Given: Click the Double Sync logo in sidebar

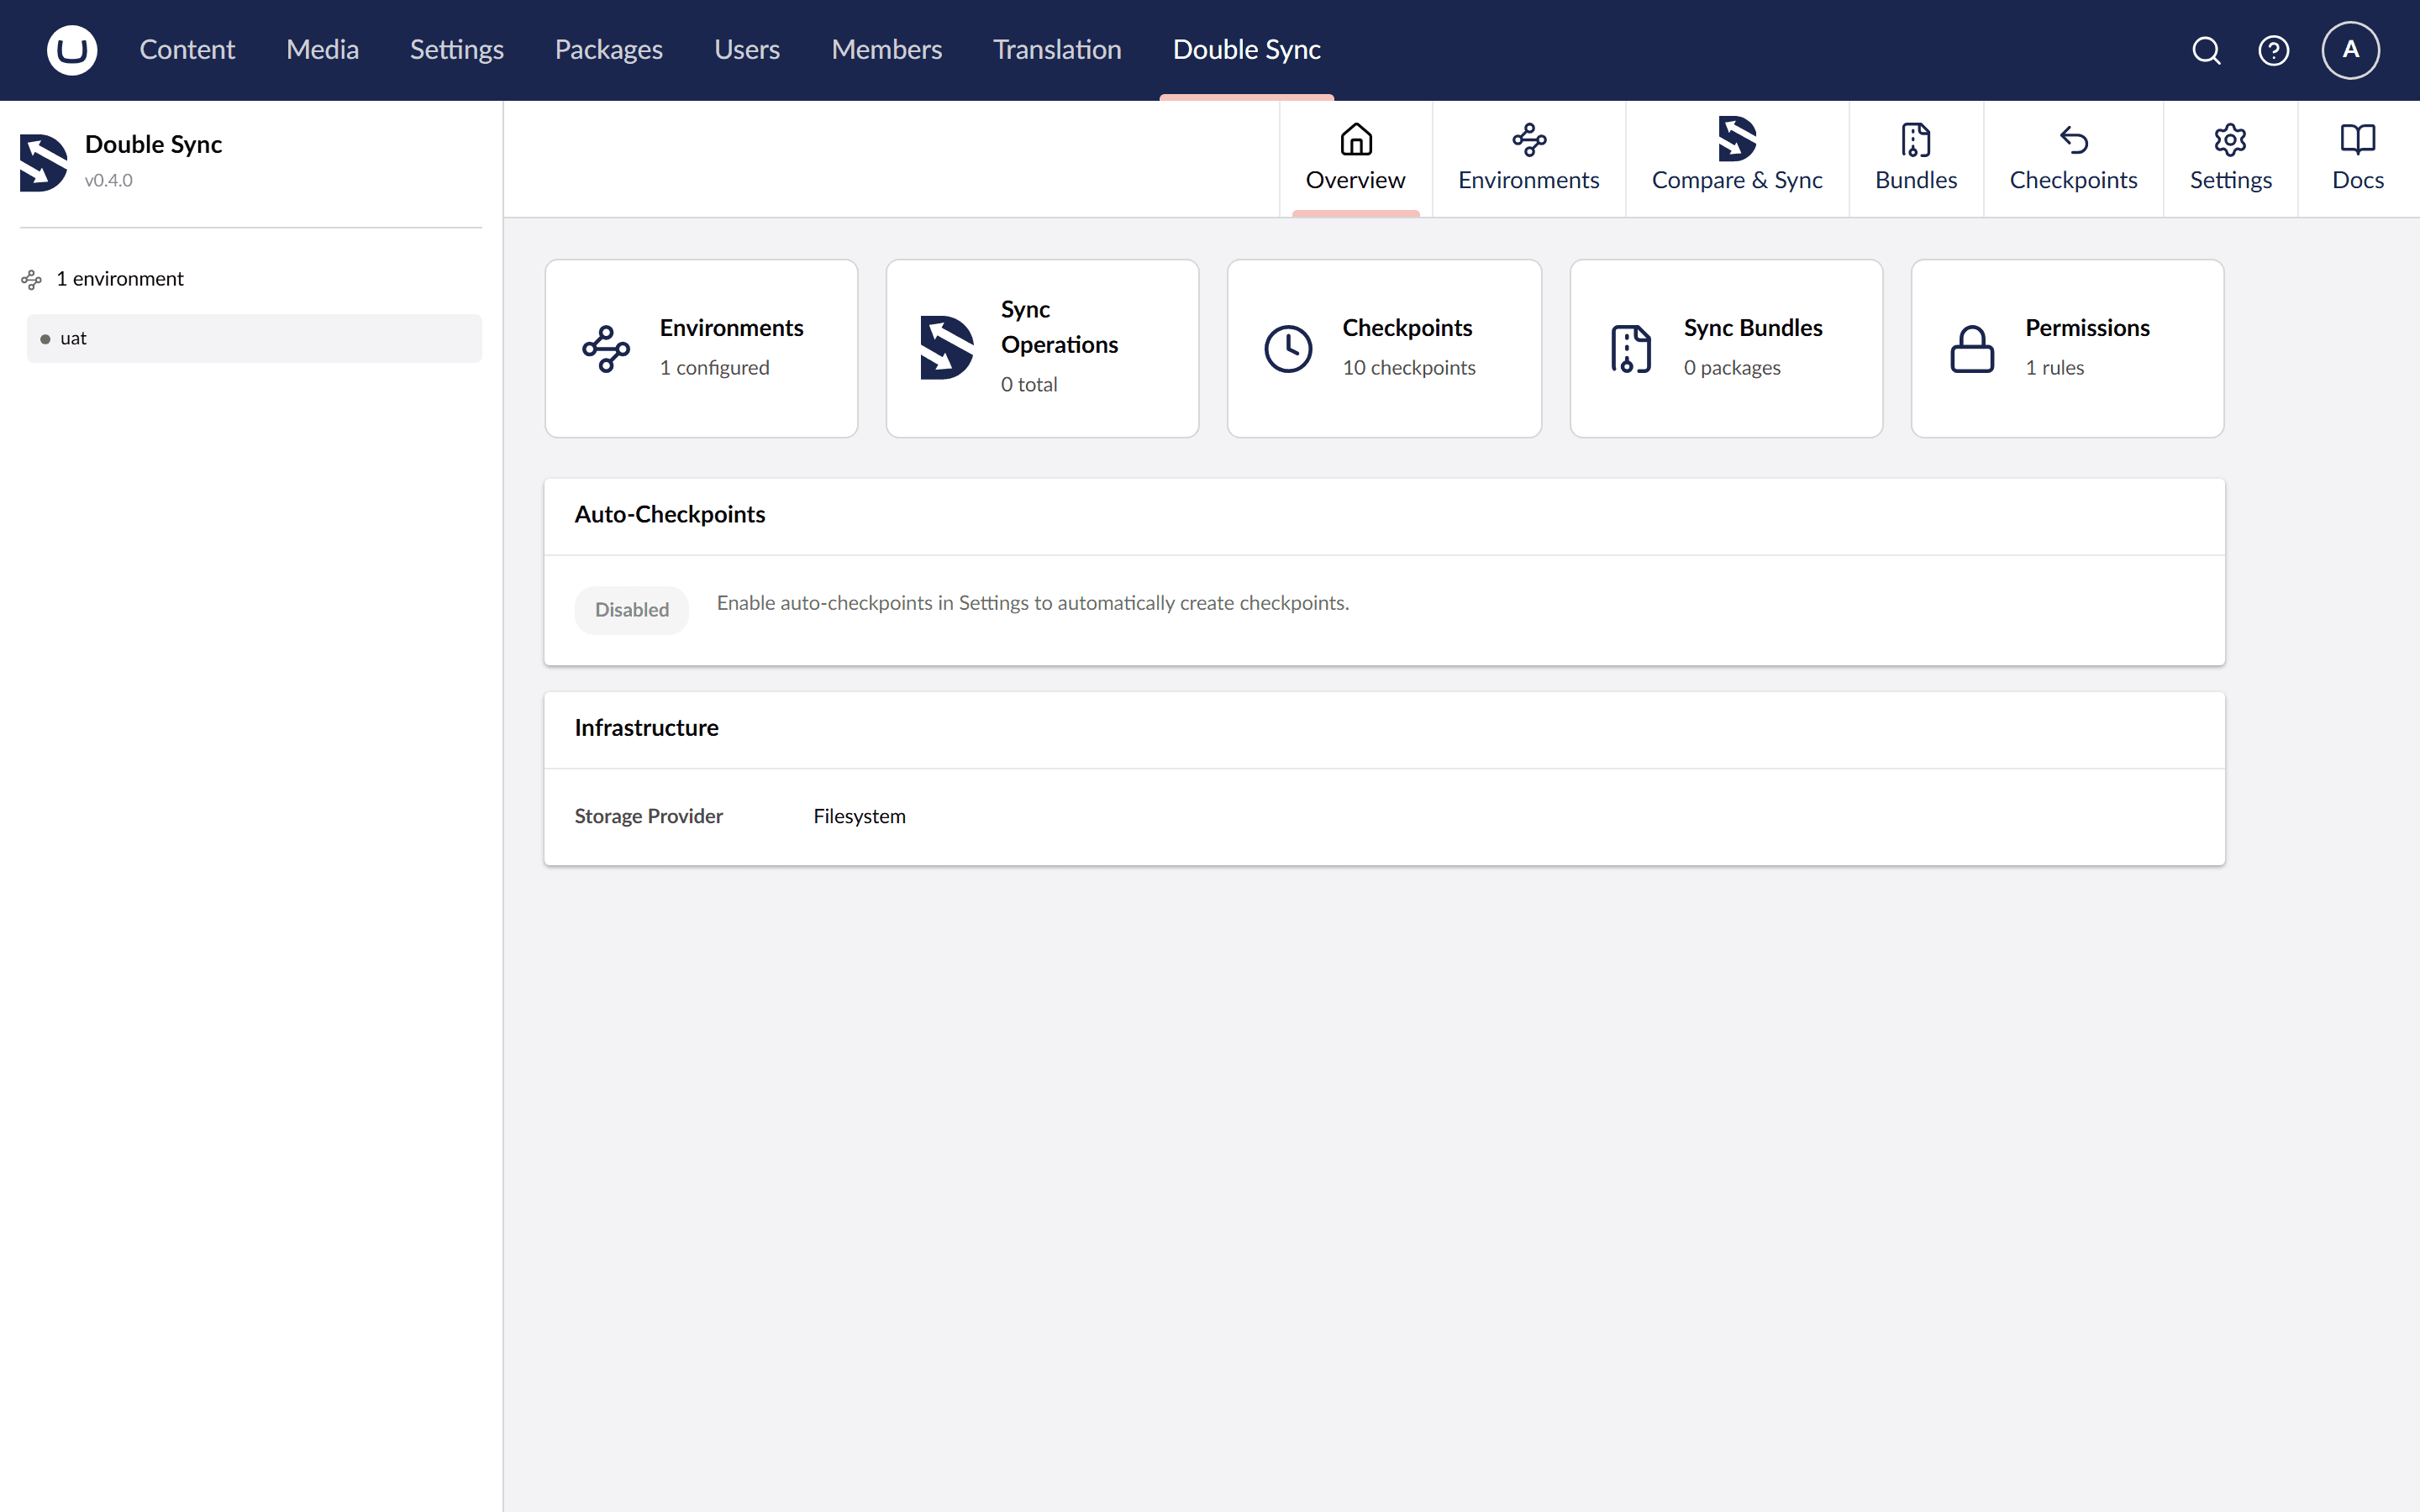Looking at the screenshot, I should pos(44,162).
